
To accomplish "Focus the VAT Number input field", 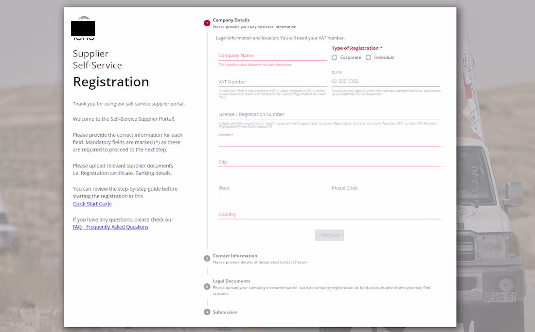I will pos(272,81).
